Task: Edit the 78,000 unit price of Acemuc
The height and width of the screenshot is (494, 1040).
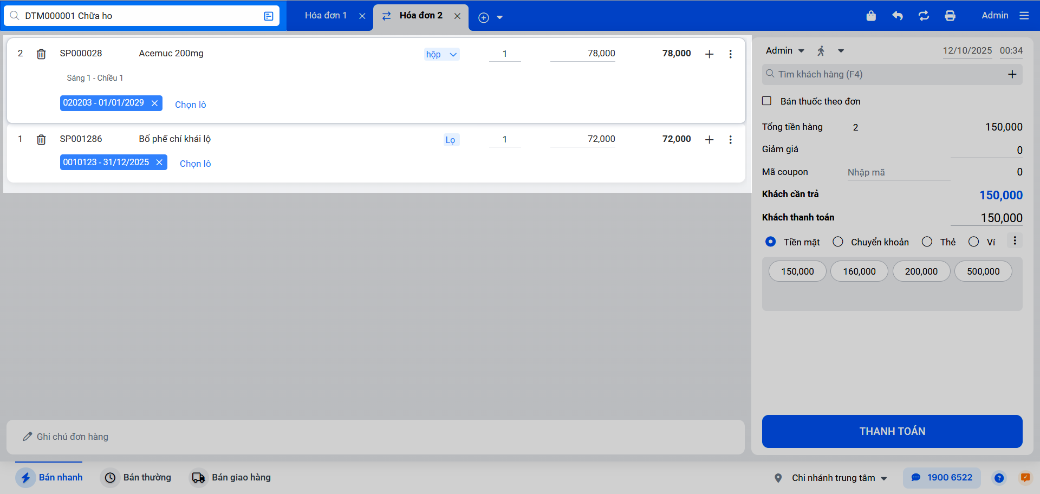Action: coord(583,54)
